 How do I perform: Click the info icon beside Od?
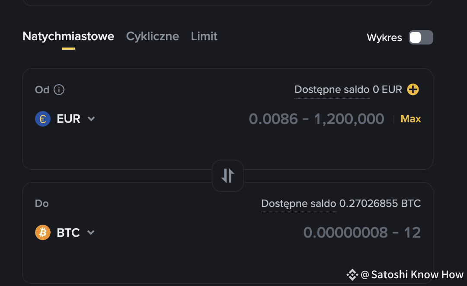59,89
